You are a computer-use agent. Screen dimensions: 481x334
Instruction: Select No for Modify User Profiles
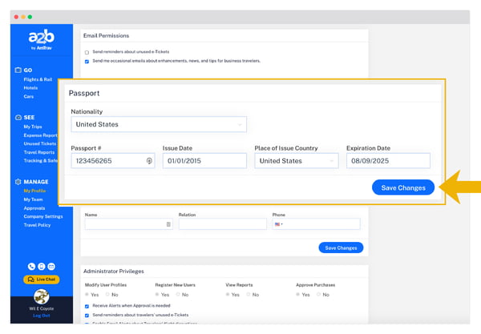(109, 294)
